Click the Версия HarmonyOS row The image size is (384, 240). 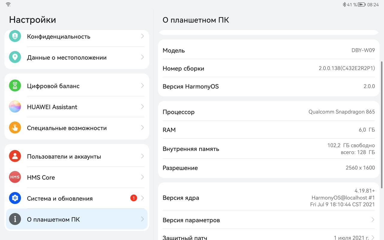pyautogui.click(x=268, y=86)
